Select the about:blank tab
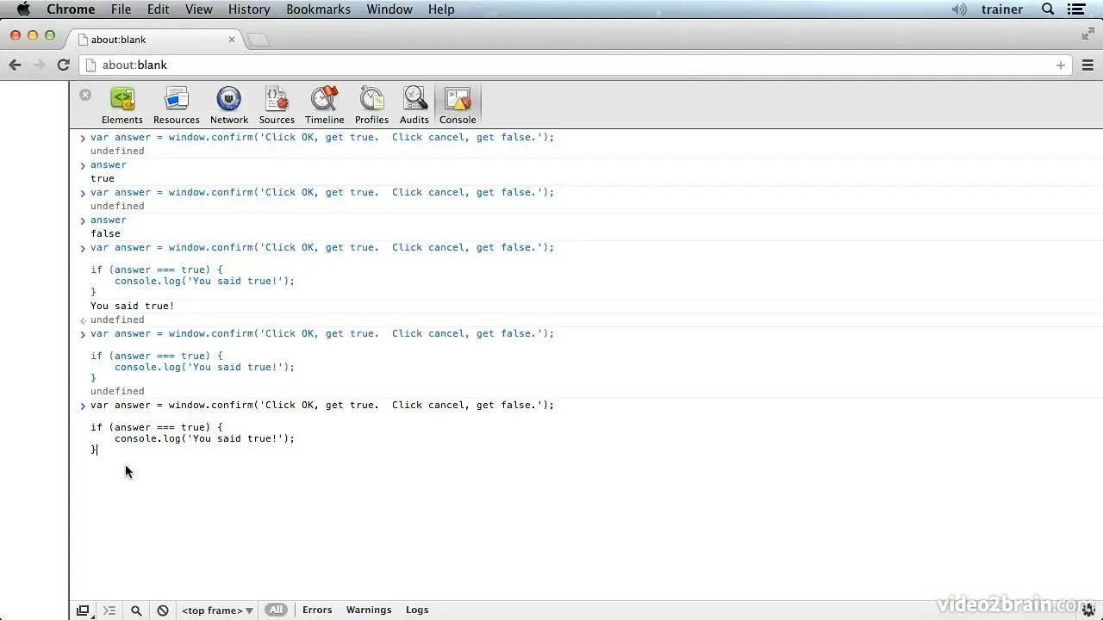Viewport: 1103px width, 620px height. coord(155,40)
